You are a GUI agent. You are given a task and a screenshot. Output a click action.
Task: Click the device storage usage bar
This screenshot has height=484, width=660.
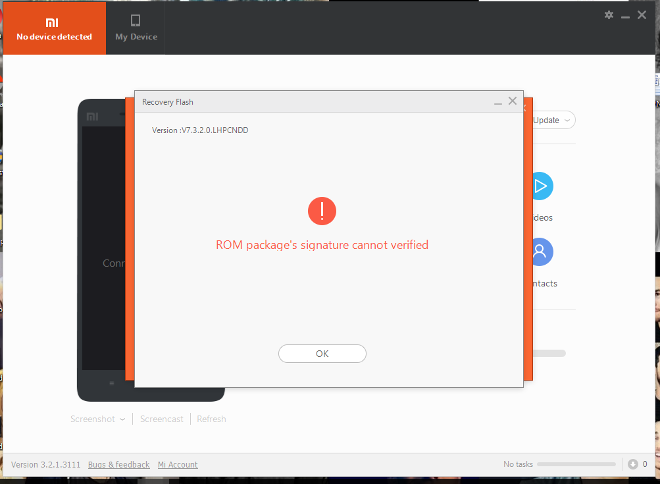tap(549, 354)
